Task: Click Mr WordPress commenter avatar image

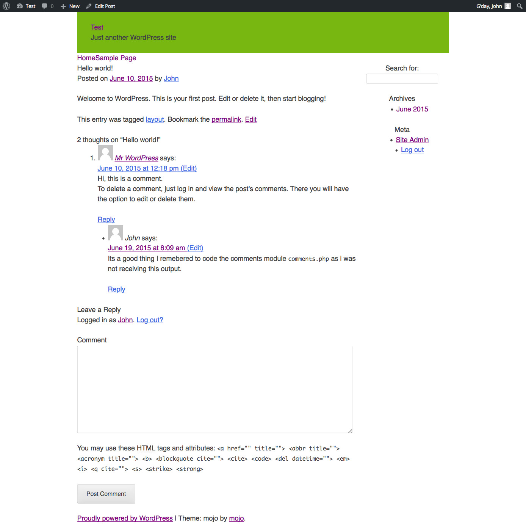Action: (x=105, y=153)
